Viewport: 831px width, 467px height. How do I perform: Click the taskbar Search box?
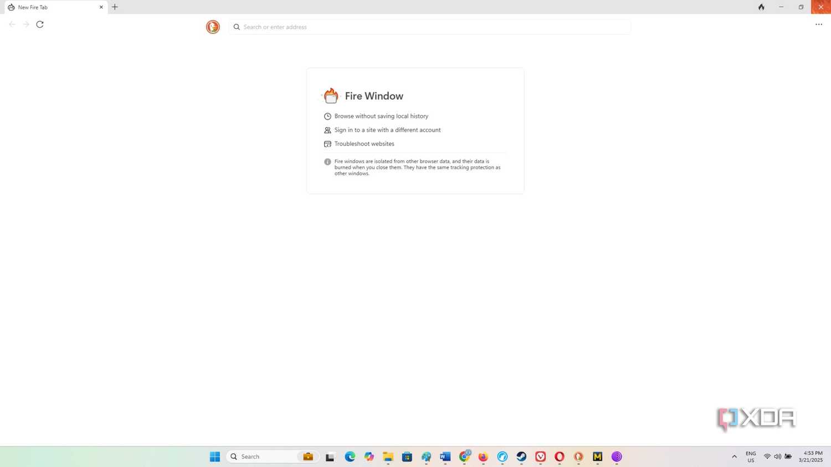pos(273,456)
